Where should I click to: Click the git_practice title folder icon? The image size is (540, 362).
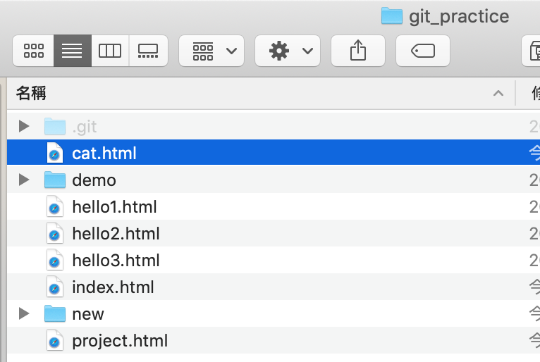(x=391, y=16)
